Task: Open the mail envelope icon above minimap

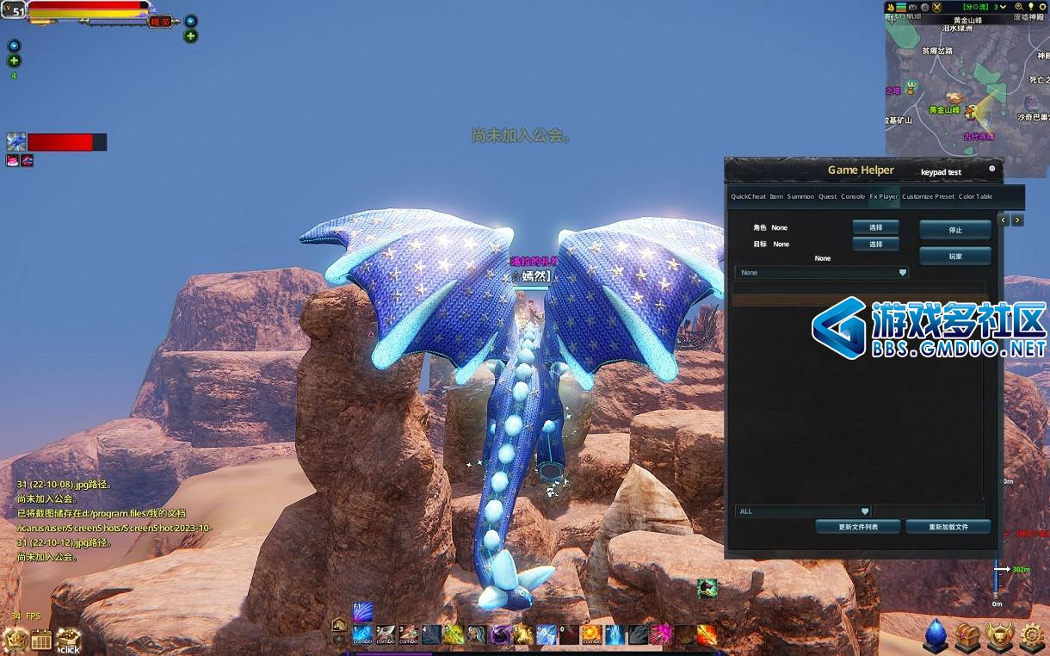Action: click(913, 7)
